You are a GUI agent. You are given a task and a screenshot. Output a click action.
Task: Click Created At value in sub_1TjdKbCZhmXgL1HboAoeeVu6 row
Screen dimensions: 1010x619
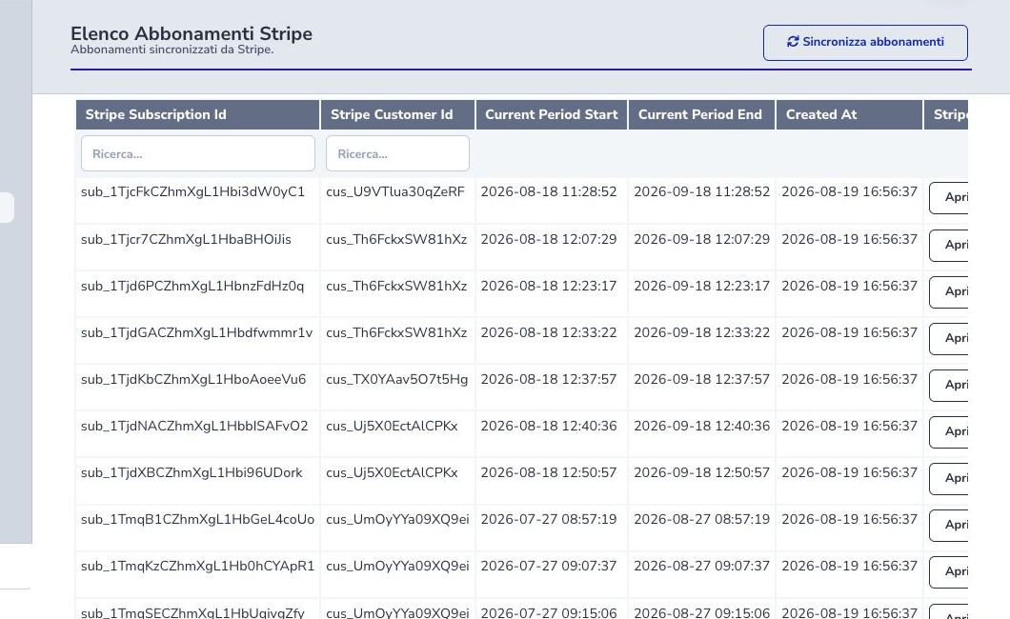coord(849,380)
